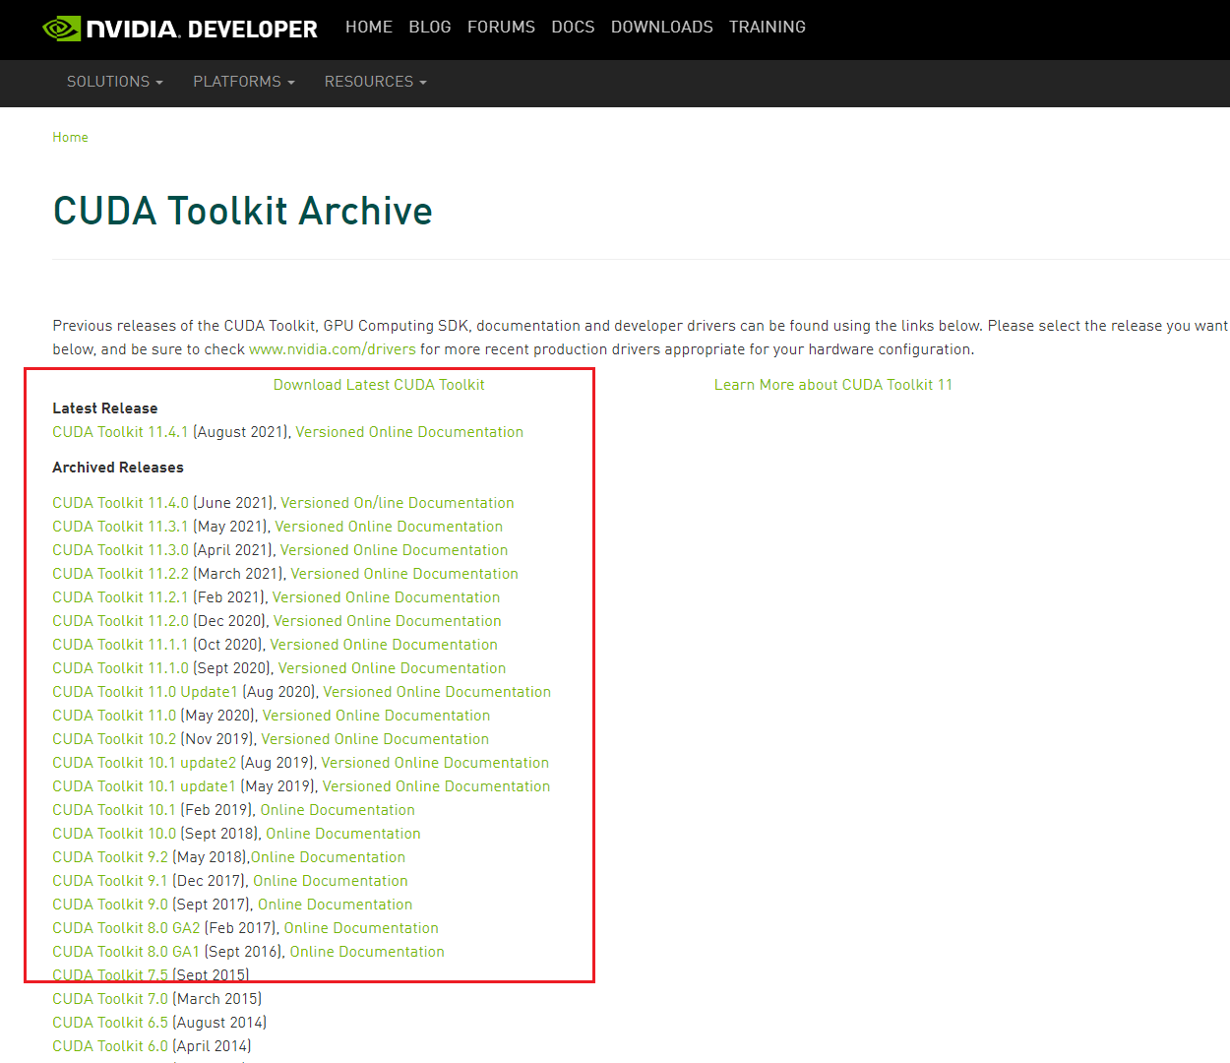The width and height of the screenshot is (1230, 1063).
Task: Select CUDA Toolkit 6.5 release
Action: (x=110, y=1023)
